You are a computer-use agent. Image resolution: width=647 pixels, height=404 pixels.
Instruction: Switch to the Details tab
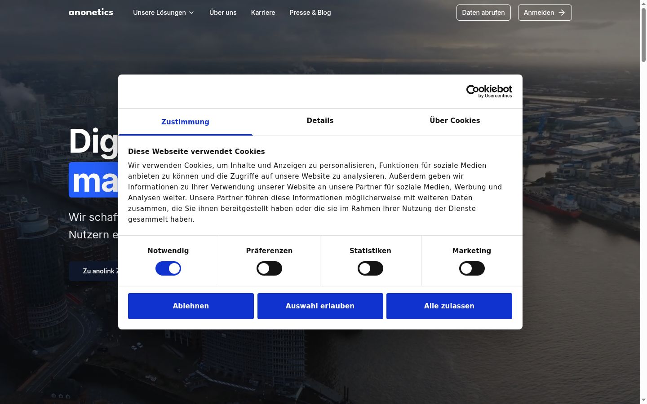tap(320, 121)
